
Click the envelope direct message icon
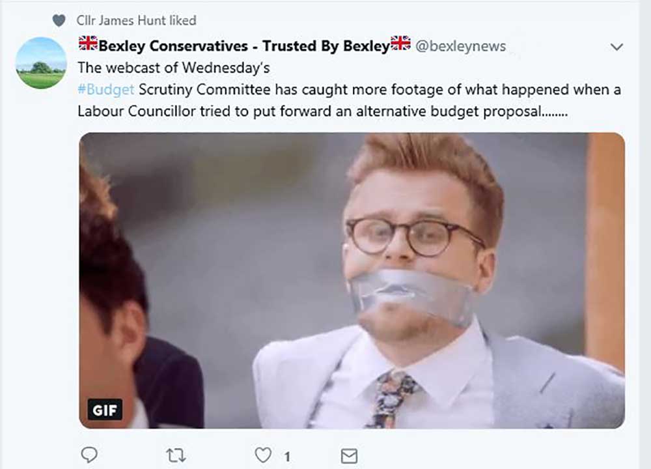coord(350,455)
